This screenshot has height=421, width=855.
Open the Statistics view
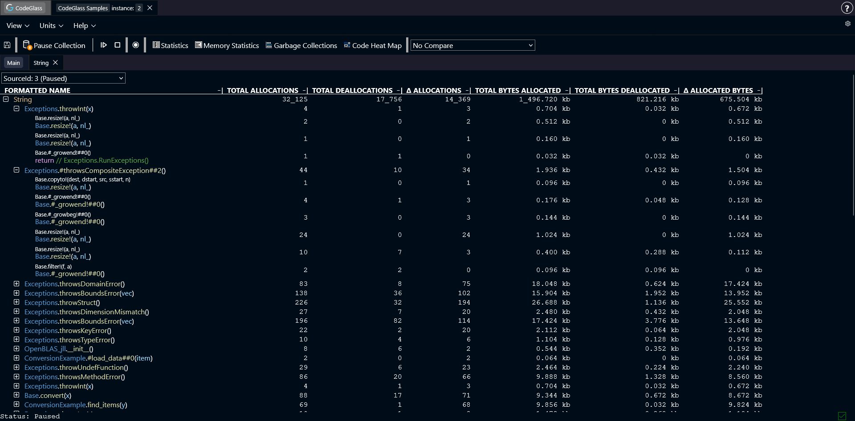coord(170,45)
